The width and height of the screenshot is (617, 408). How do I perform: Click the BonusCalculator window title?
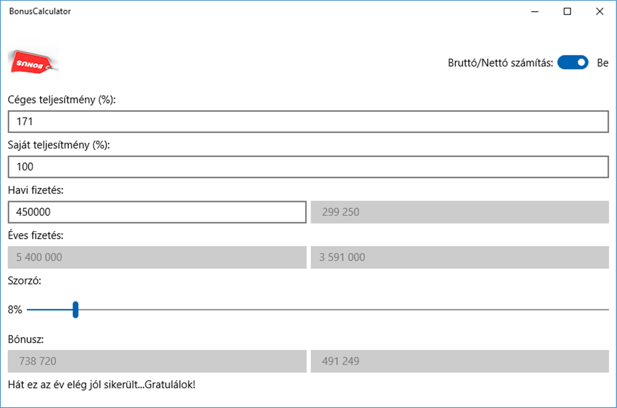pos(40,12)
